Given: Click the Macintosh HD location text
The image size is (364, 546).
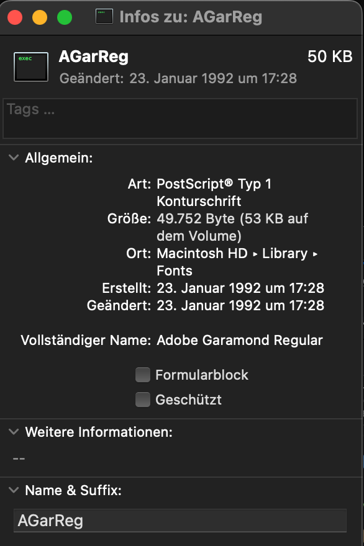Looking at the screenshot, I should 202,254.
